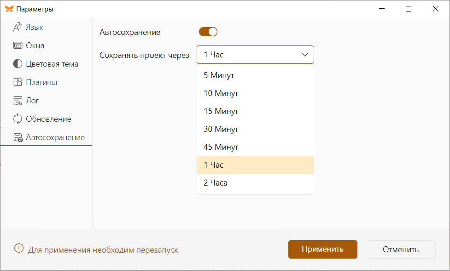Click the Лог LOG icon

coord(18,101)
